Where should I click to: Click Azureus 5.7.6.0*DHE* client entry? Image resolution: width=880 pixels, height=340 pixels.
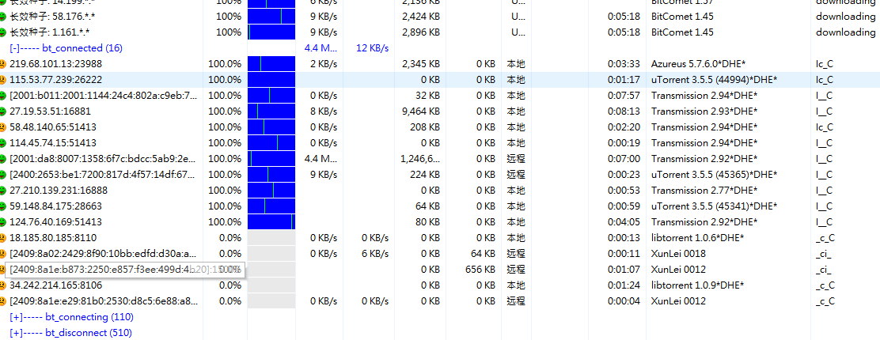[x=704, y=64]
